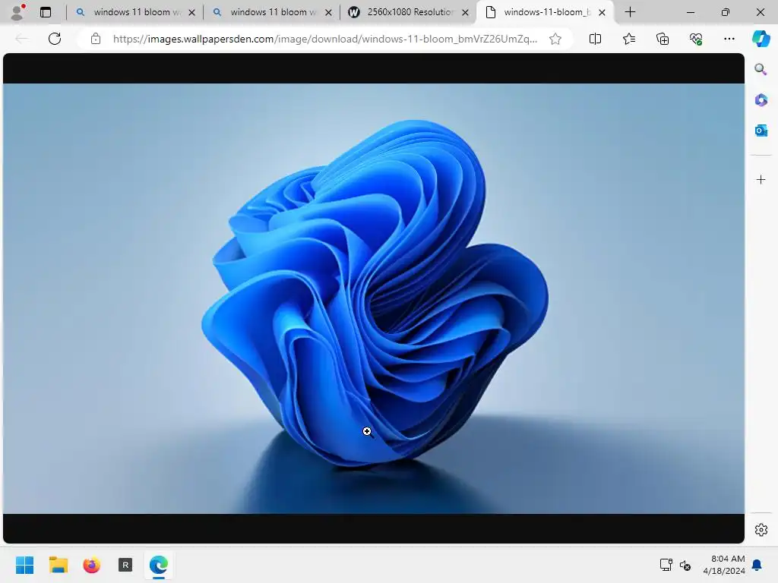
Task: Zoom into the bloom wallpaper image
Action: point(374,298)
